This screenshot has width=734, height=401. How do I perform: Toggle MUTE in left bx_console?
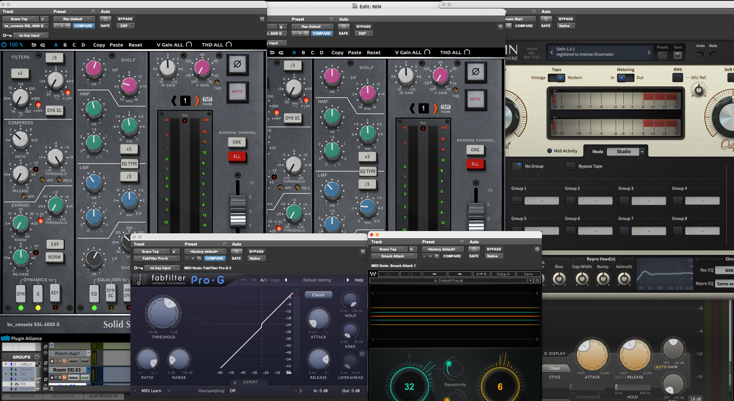click(237, 92)
